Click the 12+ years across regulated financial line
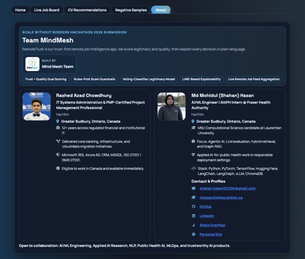The height and width of the screenshot is (259, 305). pos(103,130)
